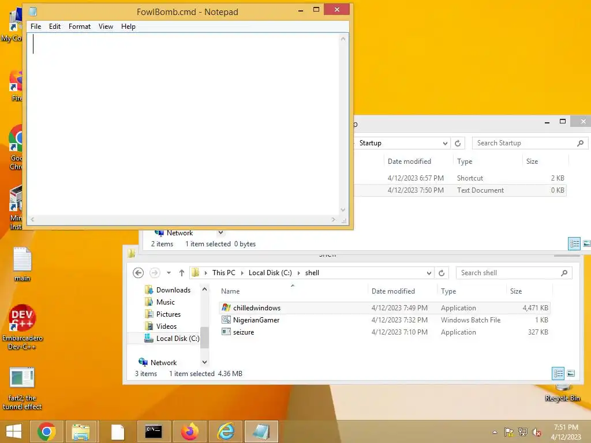Switch shell window to large icons view
The image size is (591, 443).
[x=571, y=373]
